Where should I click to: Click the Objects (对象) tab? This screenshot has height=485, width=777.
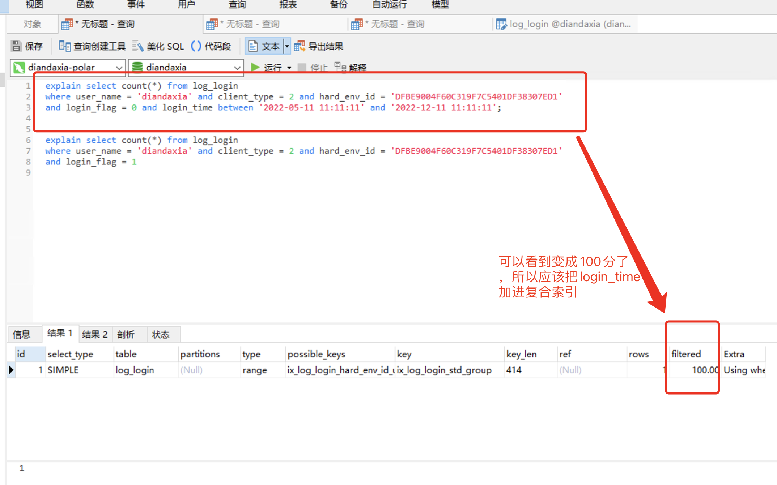click(32, 24)
